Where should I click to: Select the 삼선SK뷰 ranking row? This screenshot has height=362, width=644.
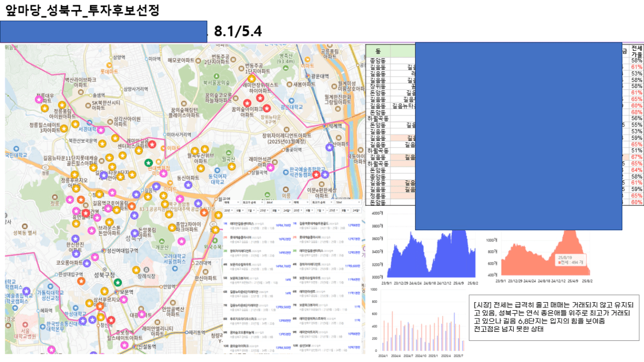point(327,348)
